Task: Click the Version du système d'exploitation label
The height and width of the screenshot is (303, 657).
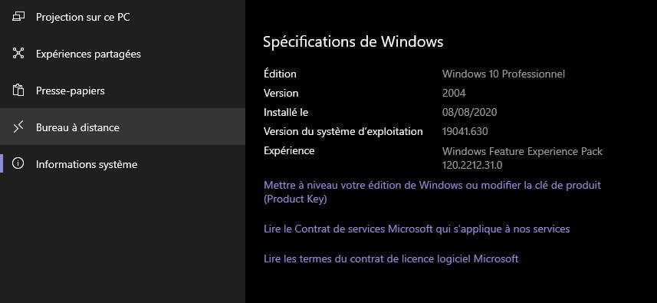Action: tap(343, 132)
